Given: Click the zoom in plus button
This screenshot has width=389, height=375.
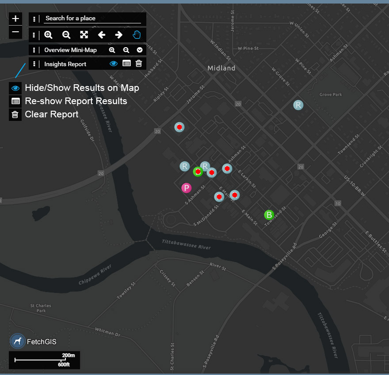Looking at the screenshot, I should tap(15, 19).
